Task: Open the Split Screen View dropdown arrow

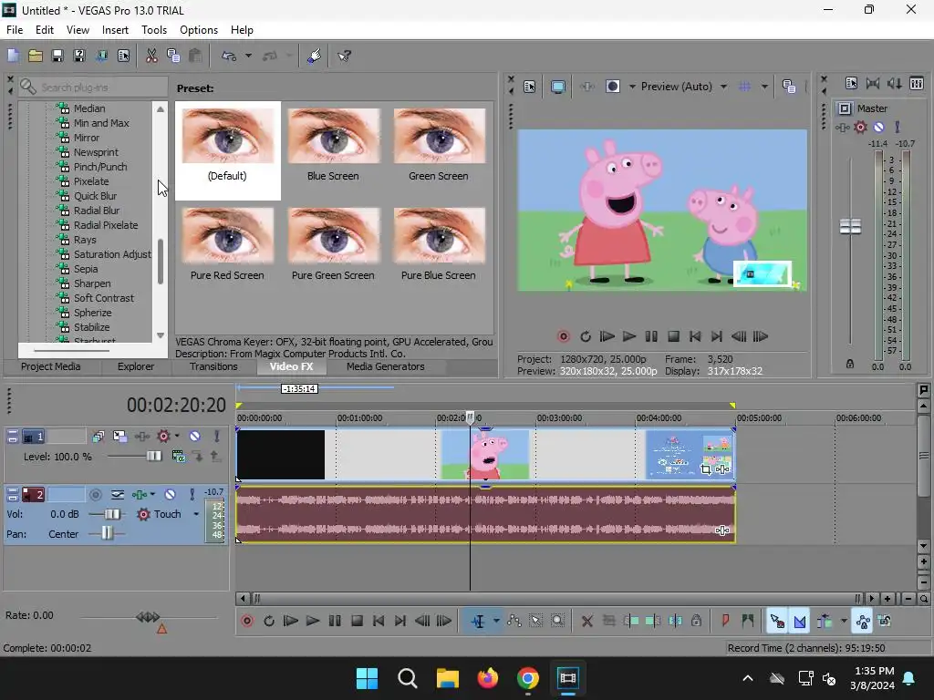Action: coord(632,87)
